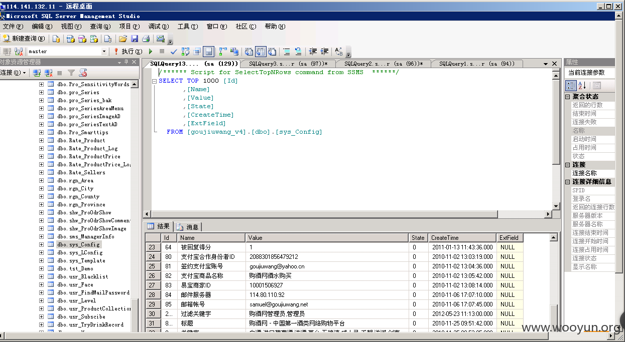The width and height of the screenshot is (625, 342).
Task: Switch properties to Alphabetical sort
Action: pyautogui.click(x=582, y=85)
